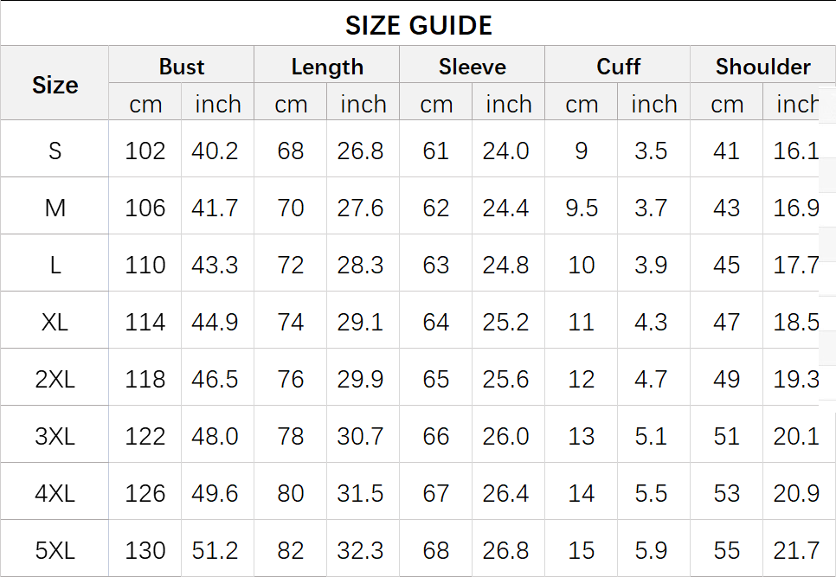Image resolution: width=836 pixels, height=577 pixels.
Task: Click the 4XL size row label
Action: tap(55, 493)
